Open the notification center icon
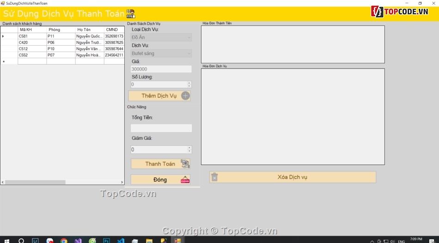The width and height of the screenshot is (439, 243). pyautogui.click(x=432, y=241)
